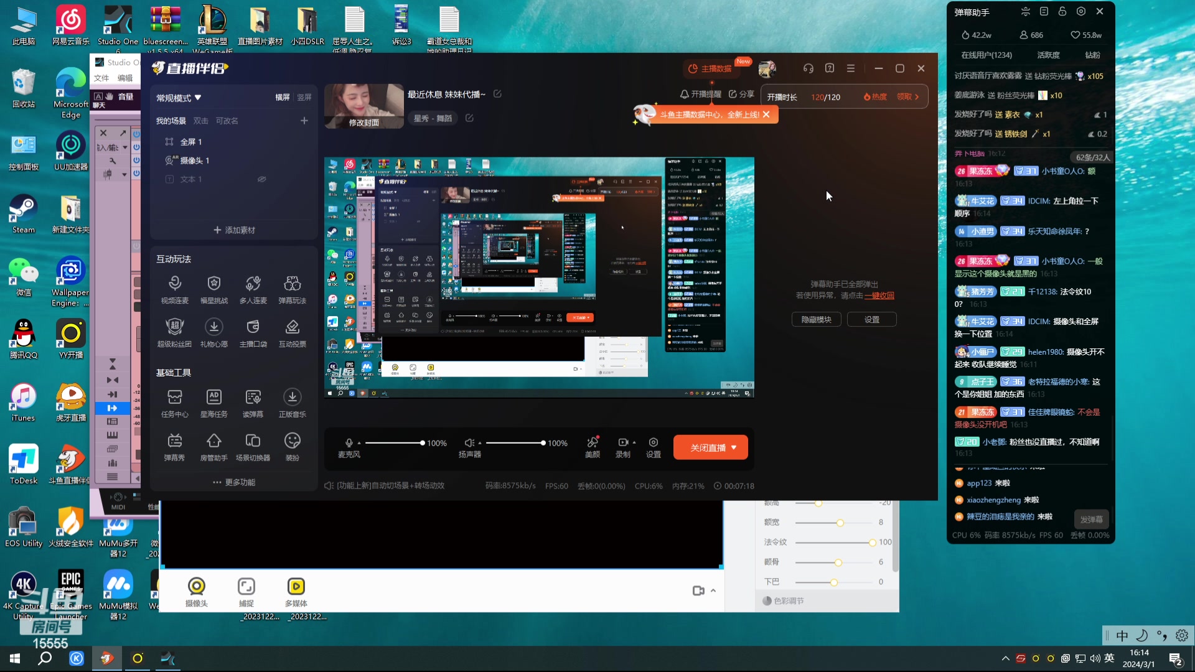
Task: Select 在线用户(1234) tab
Action: tap(986, 55)
